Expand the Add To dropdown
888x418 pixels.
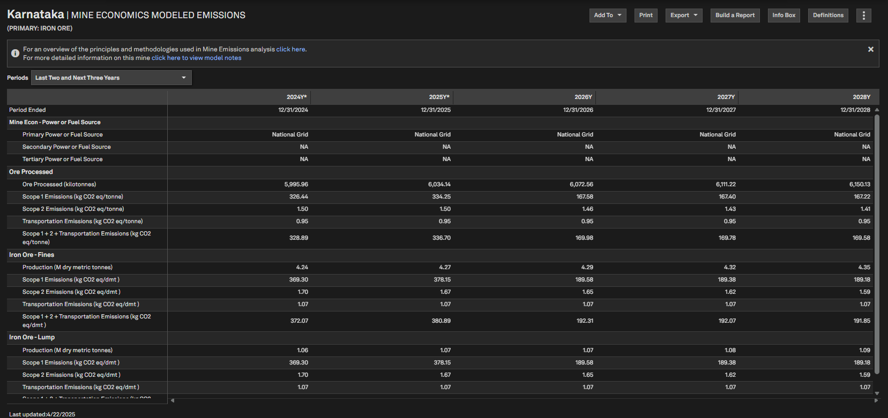[608, 16]
